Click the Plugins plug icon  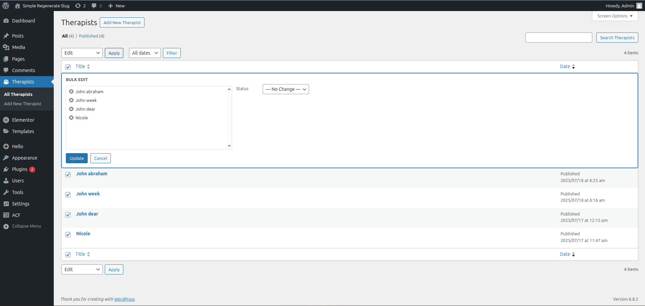6,169
